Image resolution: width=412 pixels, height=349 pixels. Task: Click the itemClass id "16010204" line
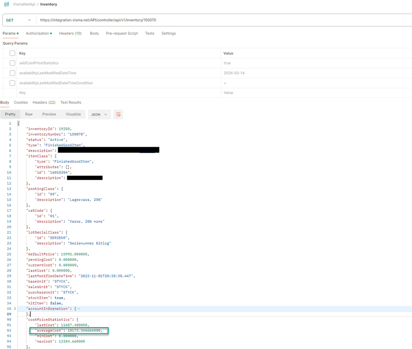click(x=53, y=172)
